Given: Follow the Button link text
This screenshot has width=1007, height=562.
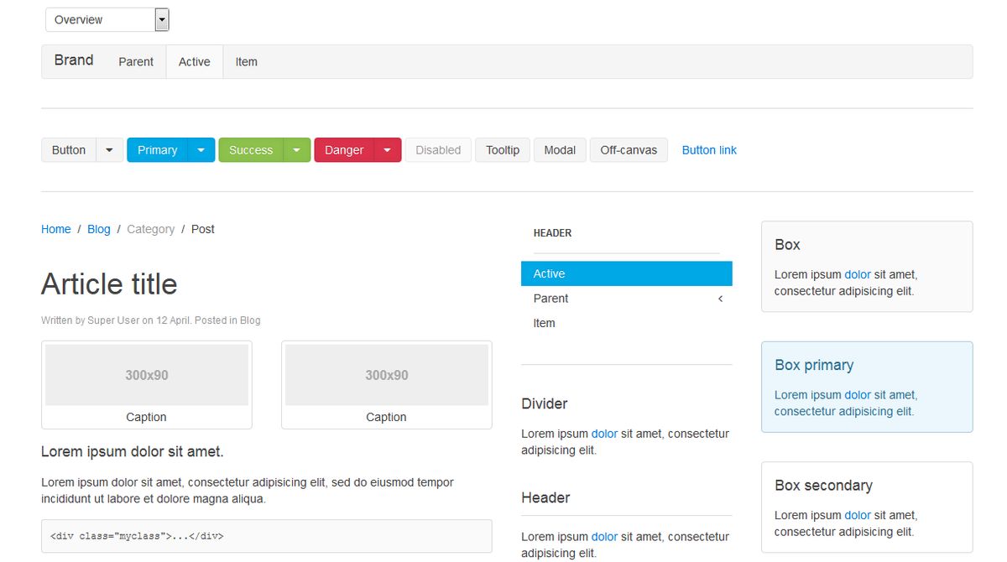Looking at the screenshot, I should pyautogui.click(x=709, y=150).
